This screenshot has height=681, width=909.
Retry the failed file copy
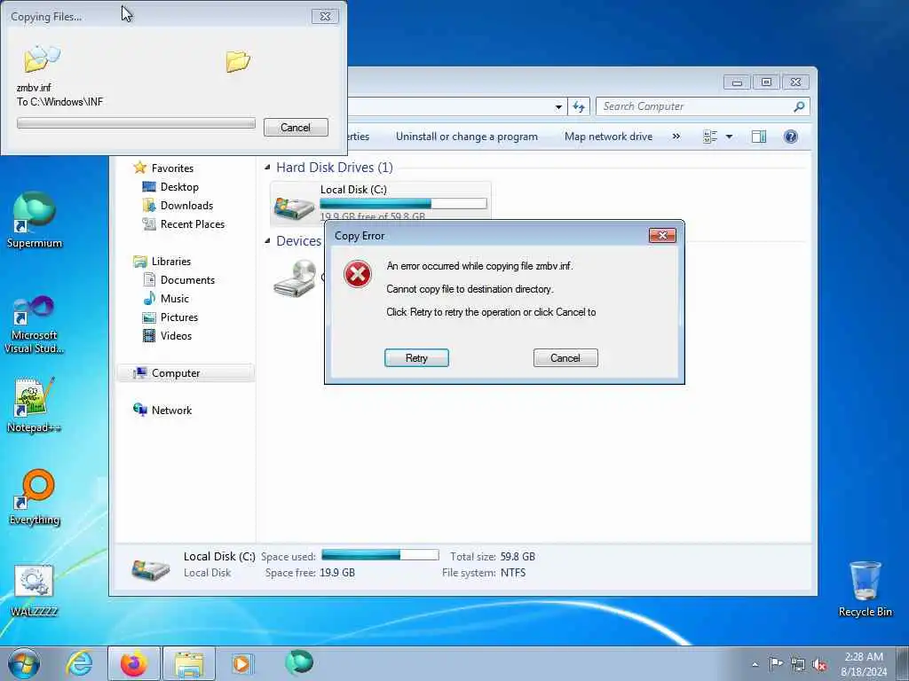pos(416,358)
